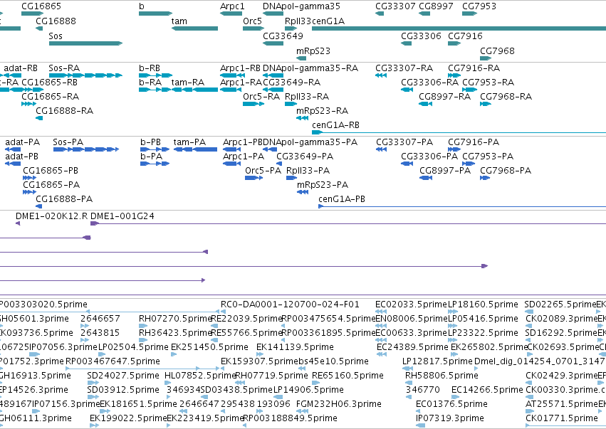Screen dimensions: 606x429
Task: Click the Orc5-PA protein label
Action: [x=263, y=171]
